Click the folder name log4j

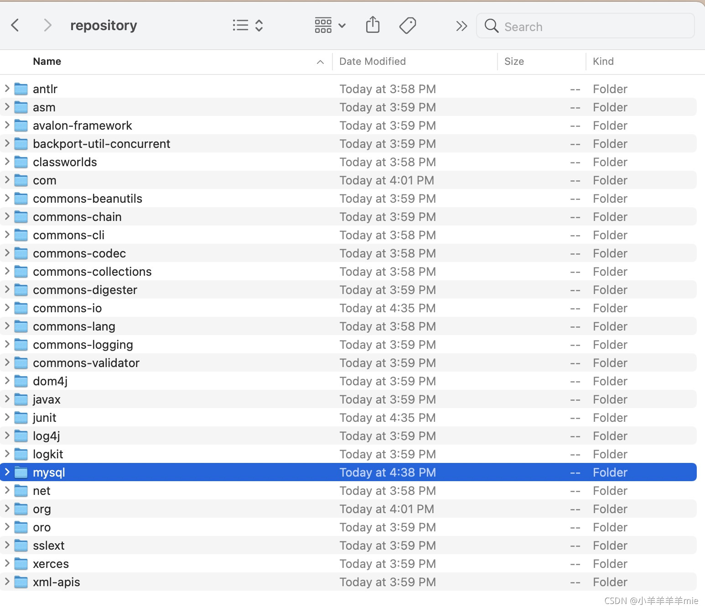tap(47, 436)
